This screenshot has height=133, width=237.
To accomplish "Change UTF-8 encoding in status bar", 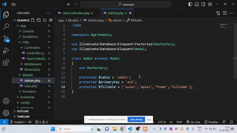I will tap(162, 122).
